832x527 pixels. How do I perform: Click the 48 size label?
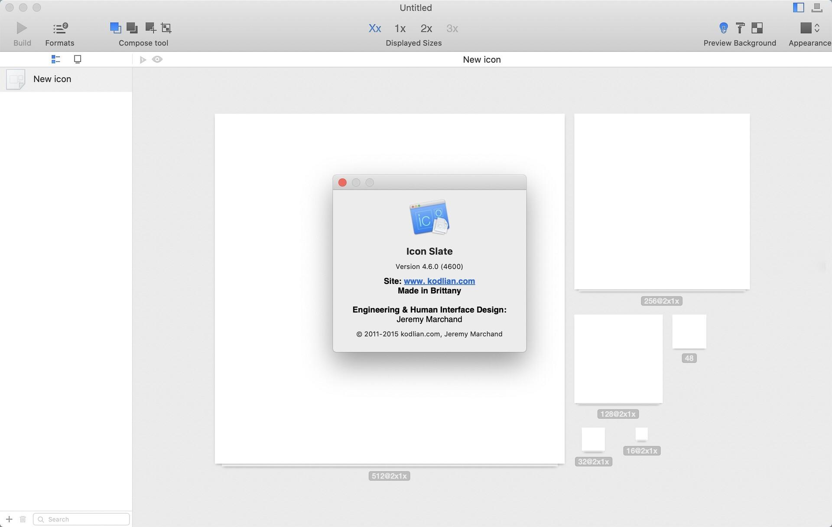689,358
